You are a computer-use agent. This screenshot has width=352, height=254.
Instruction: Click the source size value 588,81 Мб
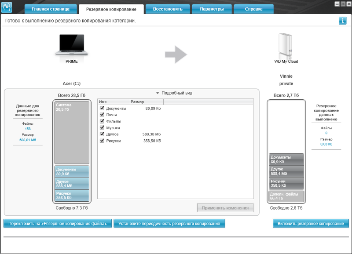[28, 140]
